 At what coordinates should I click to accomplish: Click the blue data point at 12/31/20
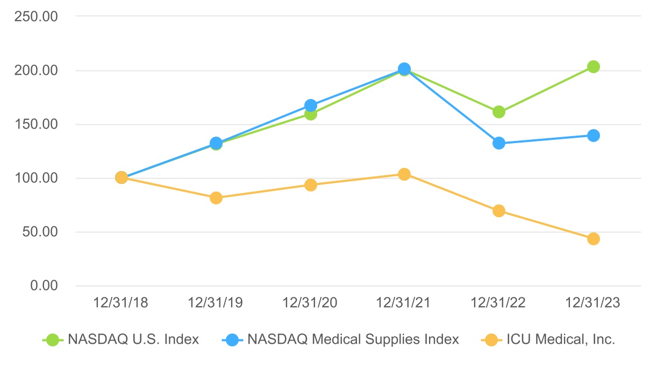point(310,105)
